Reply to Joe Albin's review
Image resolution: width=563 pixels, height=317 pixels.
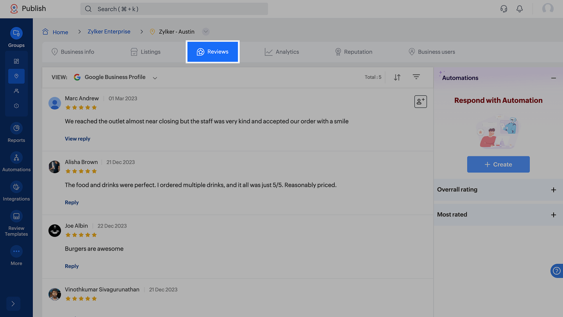point(72,266)
